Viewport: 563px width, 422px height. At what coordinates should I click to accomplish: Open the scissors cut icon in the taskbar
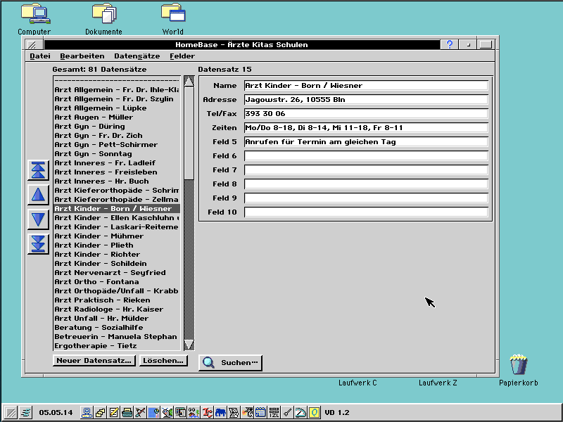point(139,413)
